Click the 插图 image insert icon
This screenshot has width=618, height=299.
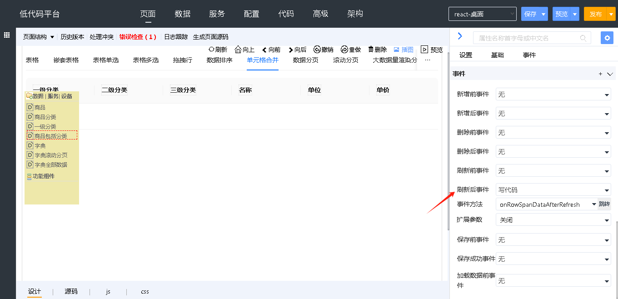pos(396,50)
